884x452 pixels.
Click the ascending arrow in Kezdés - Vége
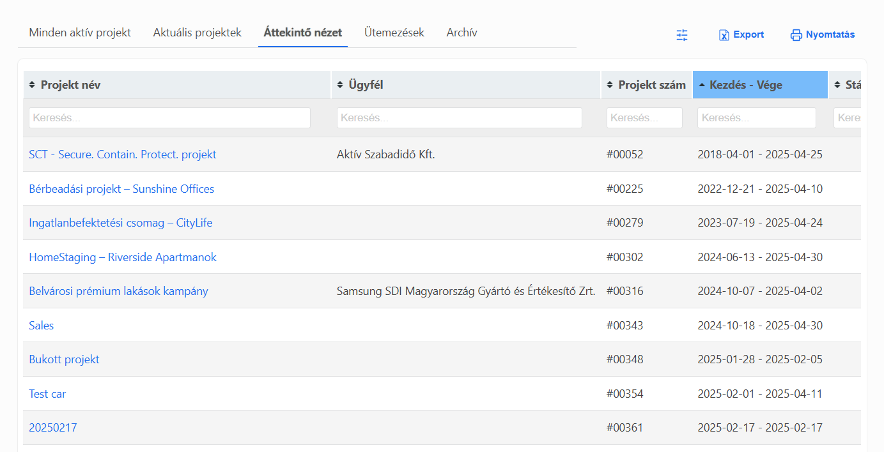tap(702, 85)
